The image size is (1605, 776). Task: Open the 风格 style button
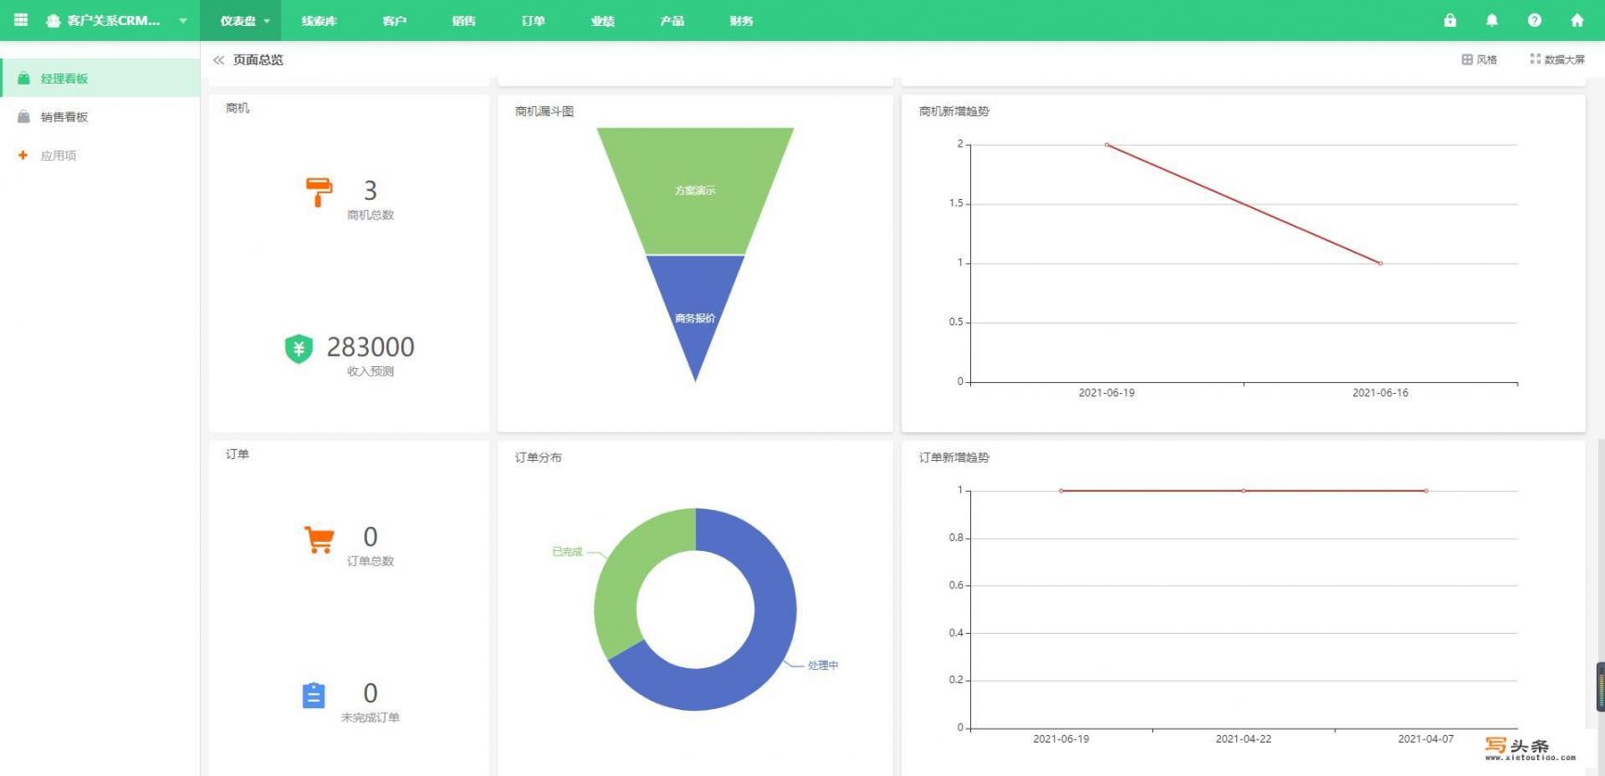pyautogui.click(x=1479, y=59)
